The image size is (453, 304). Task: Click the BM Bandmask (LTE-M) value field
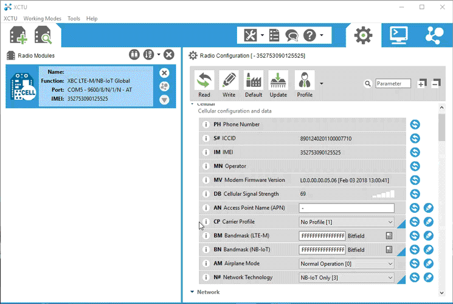[x=322, y=236]
